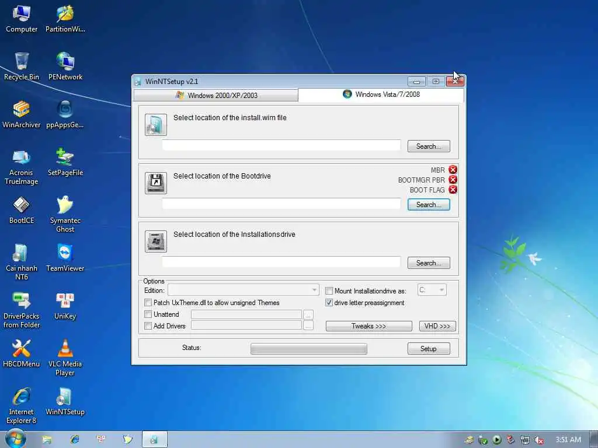Click the Unattend file path field

246,314
